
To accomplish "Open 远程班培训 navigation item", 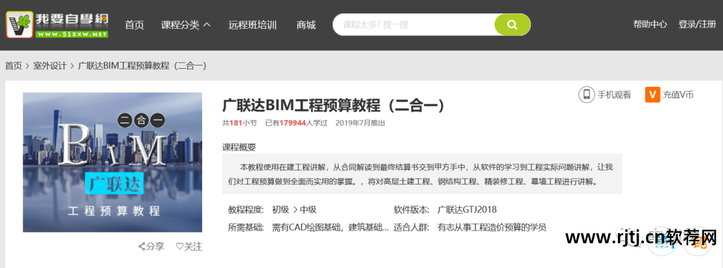I will pyautogui.click(x=252, y=25).
